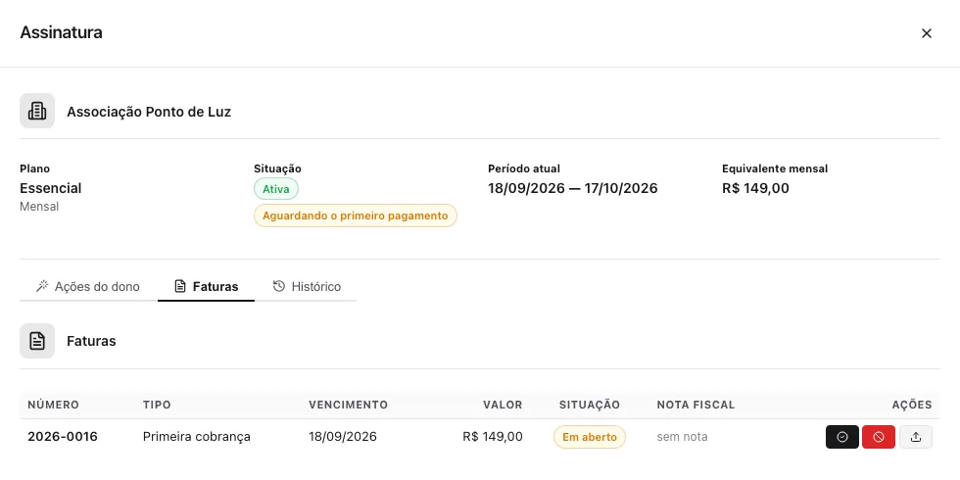Click the due date 18/09/2026 in the table

[x=343, y=437]
